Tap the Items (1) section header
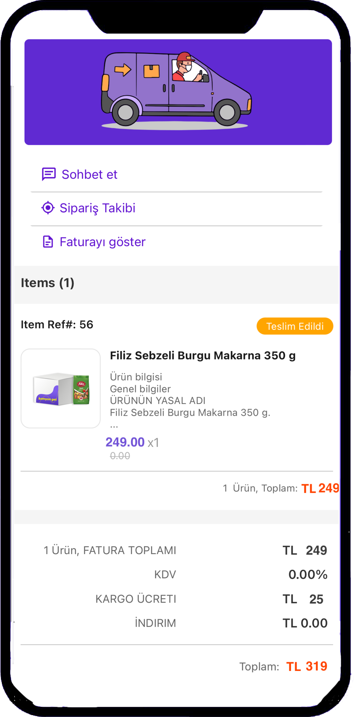354x717 pixels. tap(47, 283)
